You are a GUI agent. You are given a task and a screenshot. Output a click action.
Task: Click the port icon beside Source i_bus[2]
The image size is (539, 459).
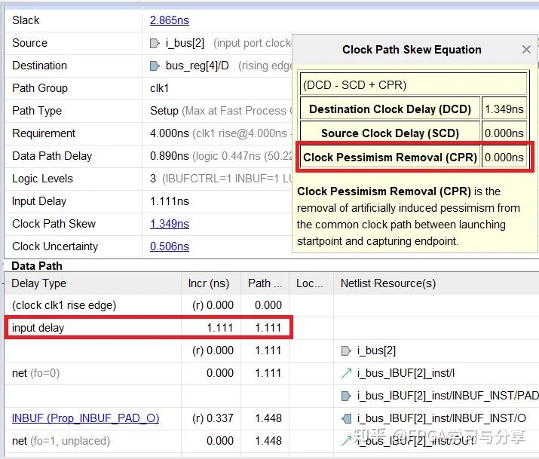click(155, 43)
